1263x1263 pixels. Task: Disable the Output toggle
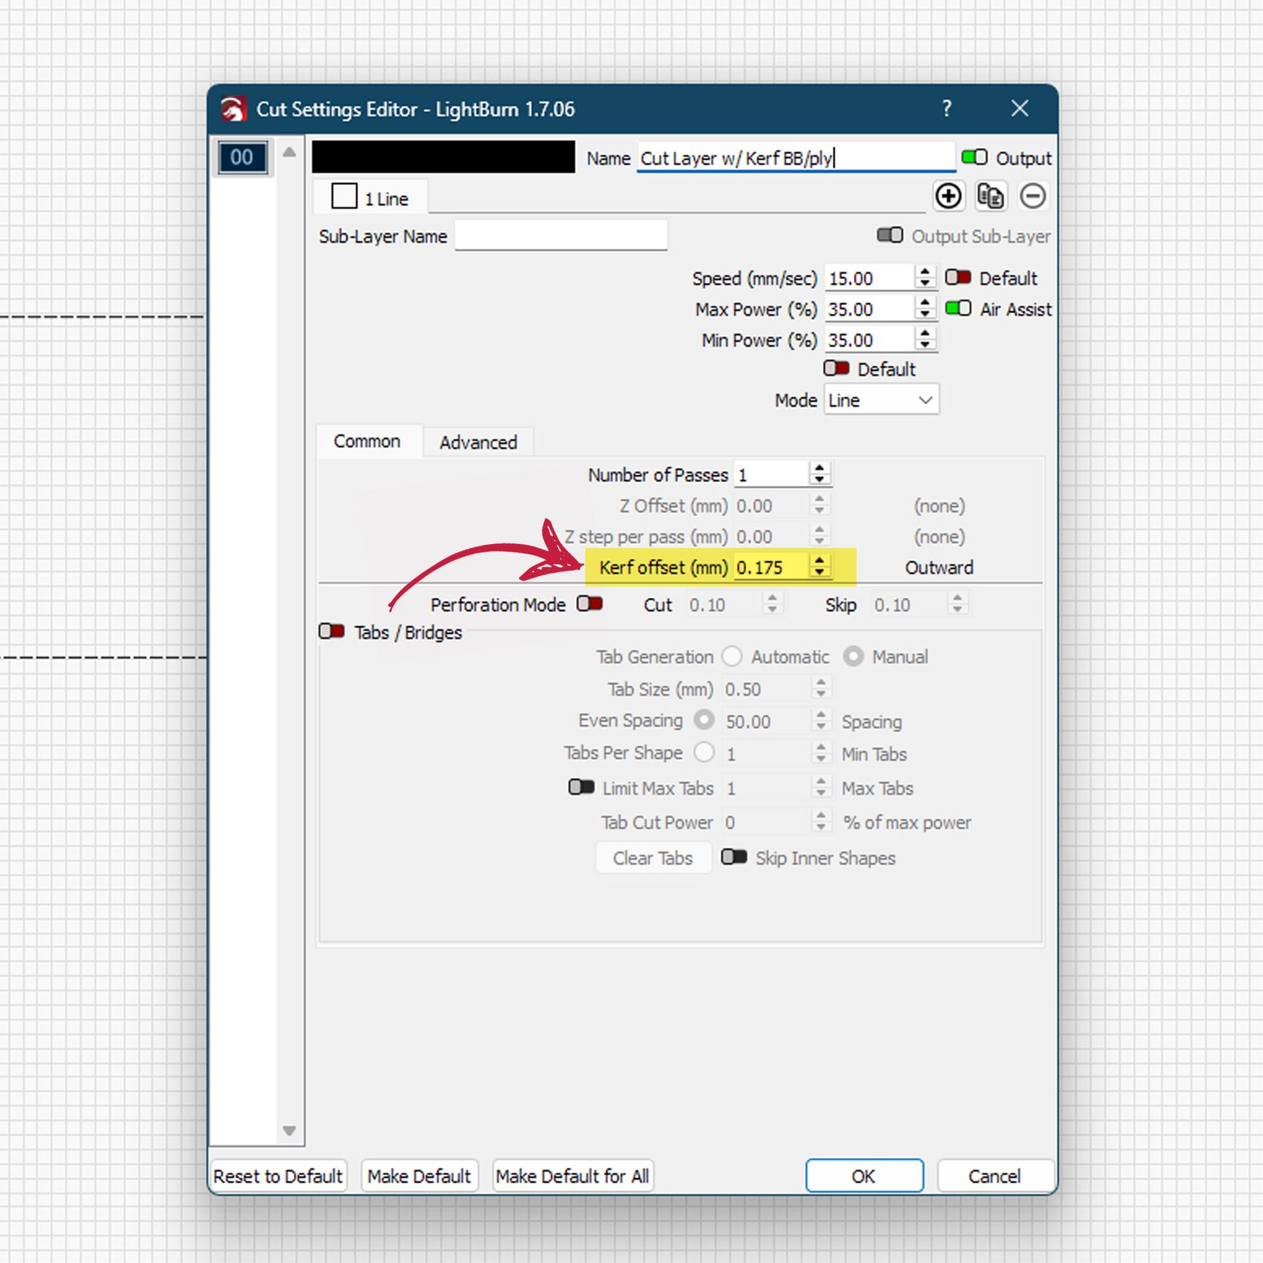click(x=974, y=157)
